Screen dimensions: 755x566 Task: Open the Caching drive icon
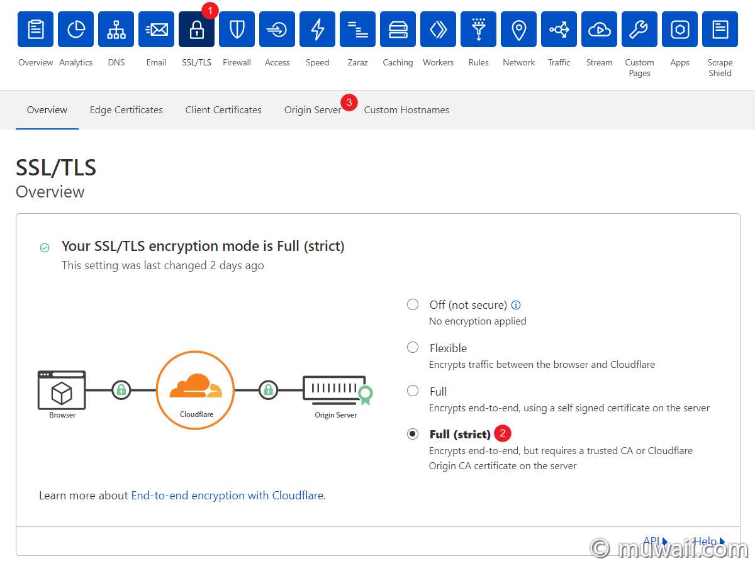coord(398,30)
